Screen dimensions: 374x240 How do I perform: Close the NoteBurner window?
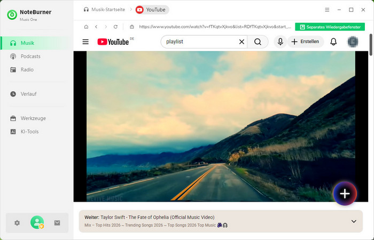pos(363,10)
